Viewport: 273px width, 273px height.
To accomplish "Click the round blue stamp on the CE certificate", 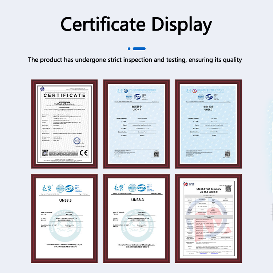I will [77, 141].
